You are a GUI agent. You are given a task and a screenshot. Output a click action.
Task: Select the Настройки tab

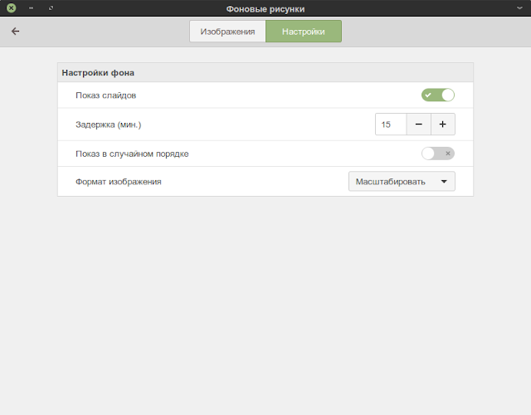tap(304, 32)
